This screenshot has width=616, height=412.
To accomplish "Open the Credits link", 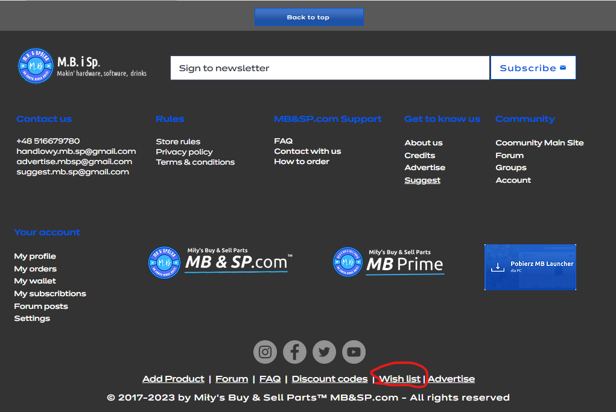I will click(x=419, y=156).
